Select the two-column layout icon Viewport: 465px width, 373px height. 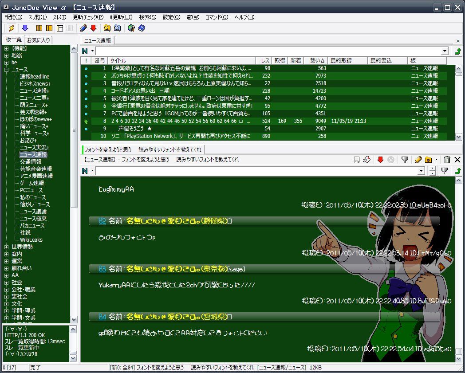49,28
